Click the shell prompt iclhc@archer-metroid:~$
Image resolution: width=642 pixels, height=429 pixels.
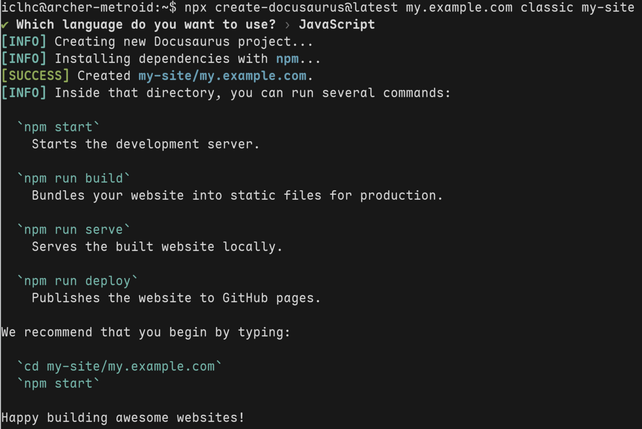(x=89, y=8)
